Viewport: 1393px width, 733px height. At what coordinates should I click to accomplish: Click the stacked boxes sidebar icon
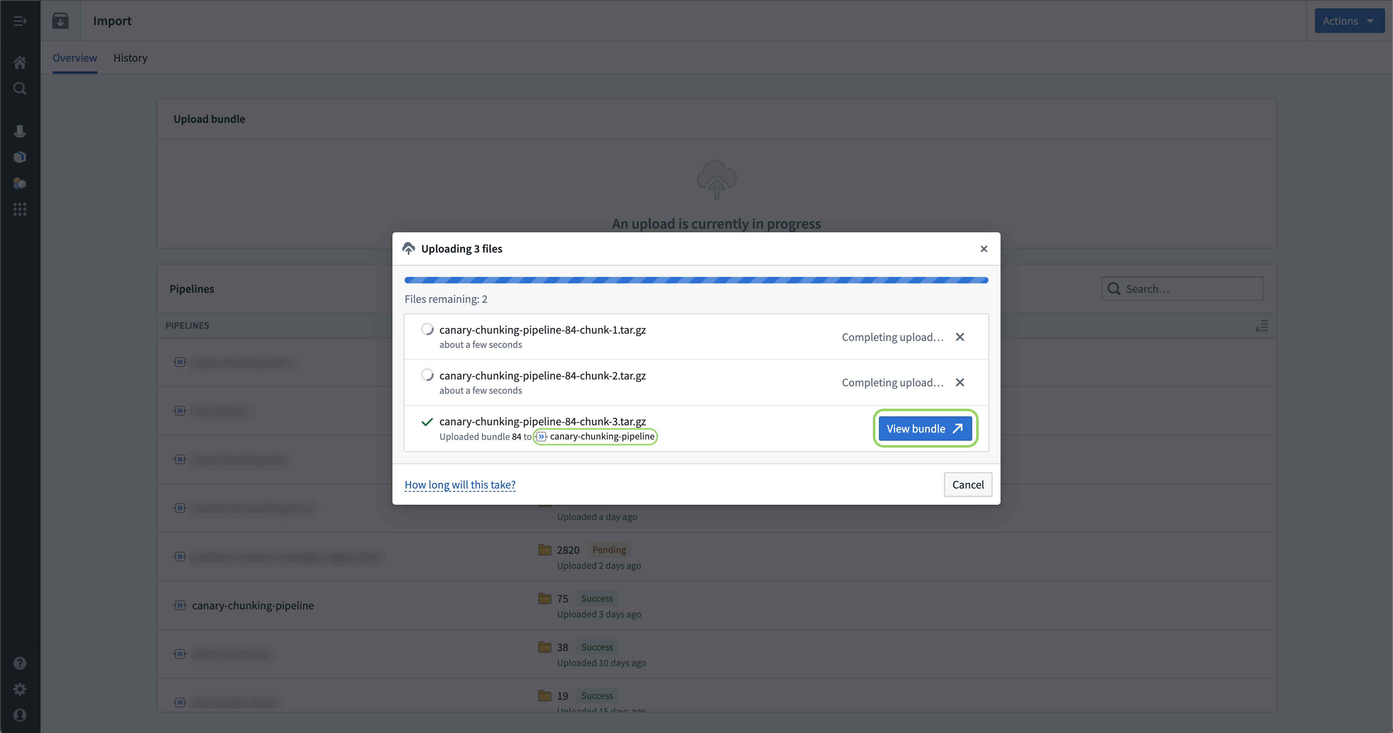pos(20,183)
